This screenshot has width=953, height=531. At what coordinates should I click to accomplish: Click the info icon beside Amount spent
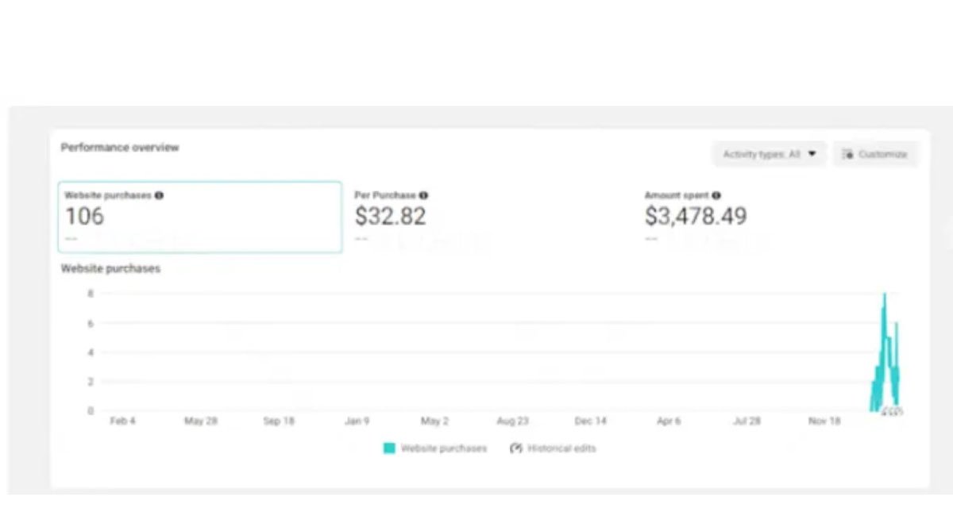[x=716, y=195]
